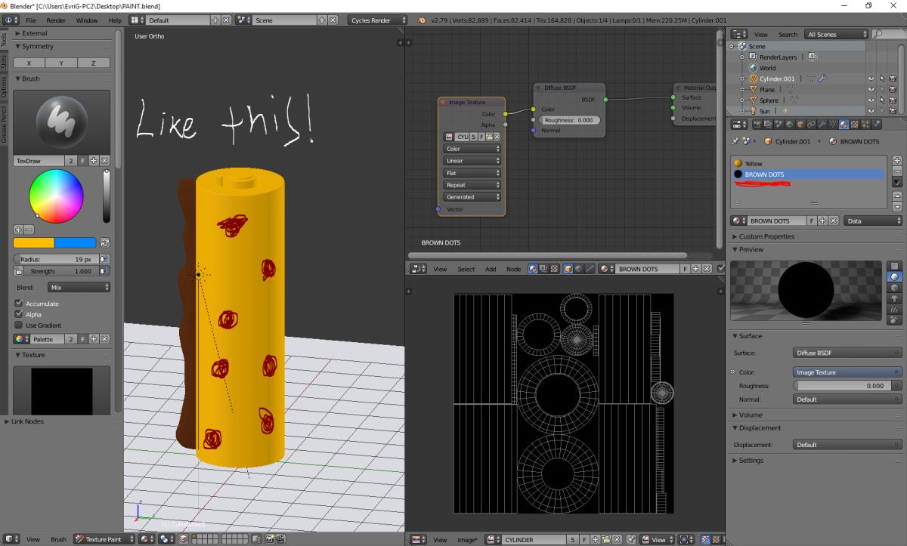Unlink the image in Image Texture node
Screen dimensions: 907x546
point(497,137)
